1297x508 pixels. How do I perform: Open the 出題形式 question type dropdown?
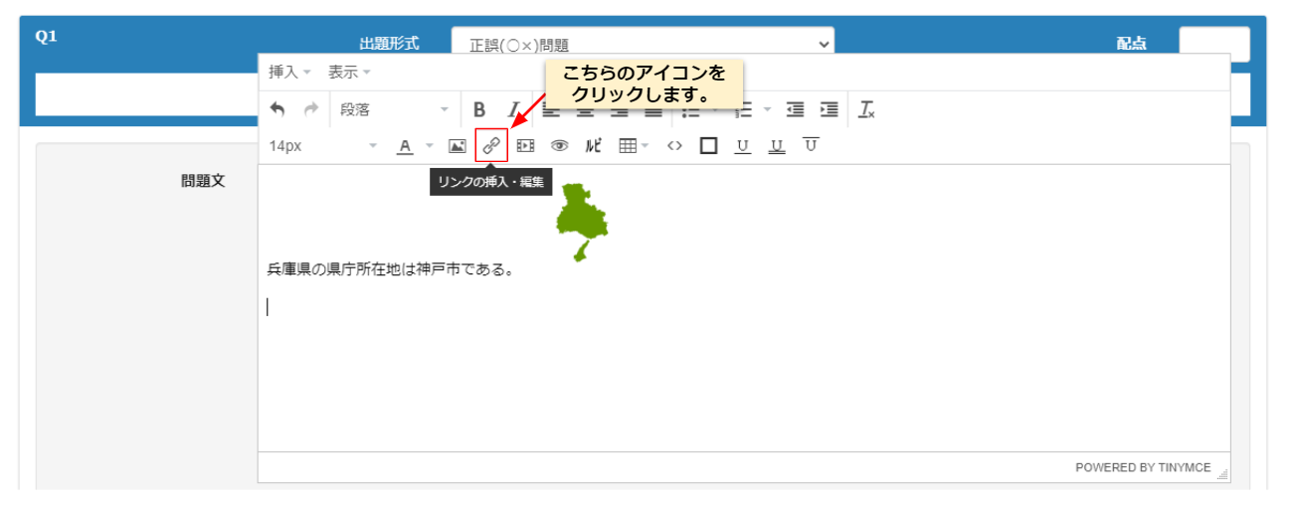tap(643, 44)
